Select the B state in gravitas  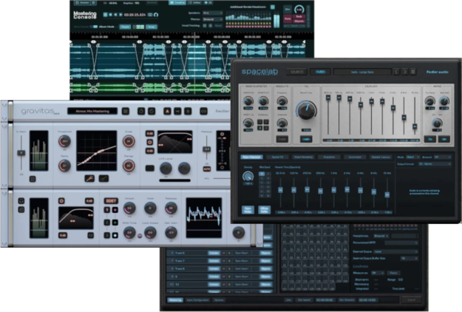188,111
